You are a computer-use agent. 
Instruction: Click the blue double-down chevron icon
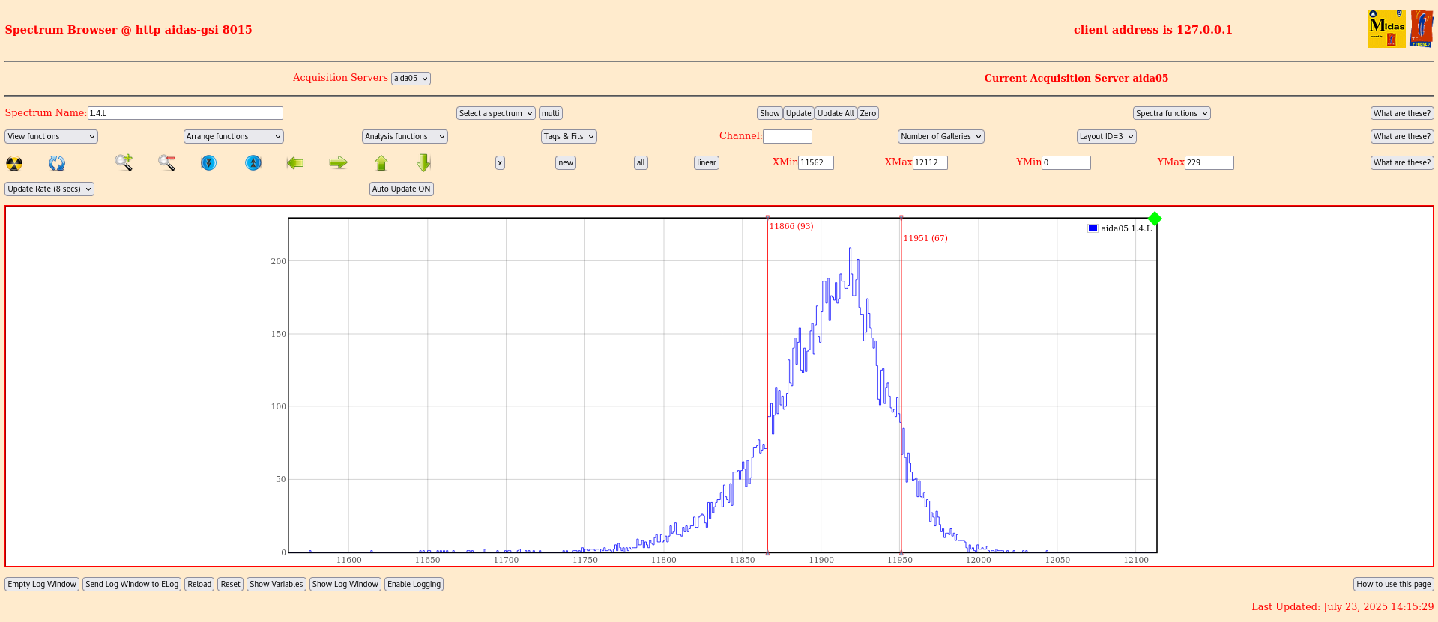pyautogui.click(x=209, y=162)
